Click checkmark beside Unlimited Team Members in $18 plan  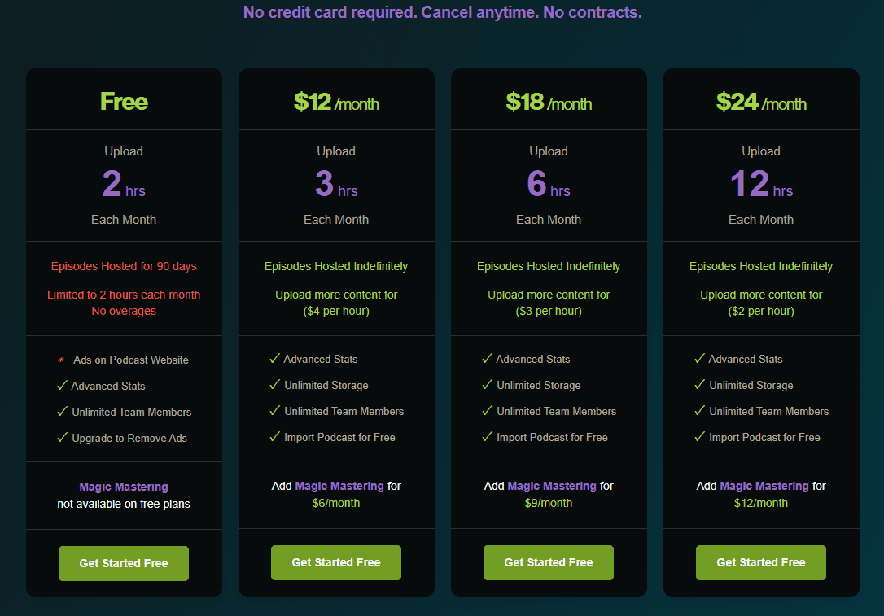(x=488, y=410)
